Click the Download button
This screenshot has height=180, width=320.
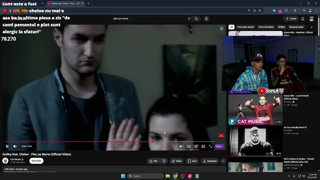pyautogui.click(x=210, y=161)
